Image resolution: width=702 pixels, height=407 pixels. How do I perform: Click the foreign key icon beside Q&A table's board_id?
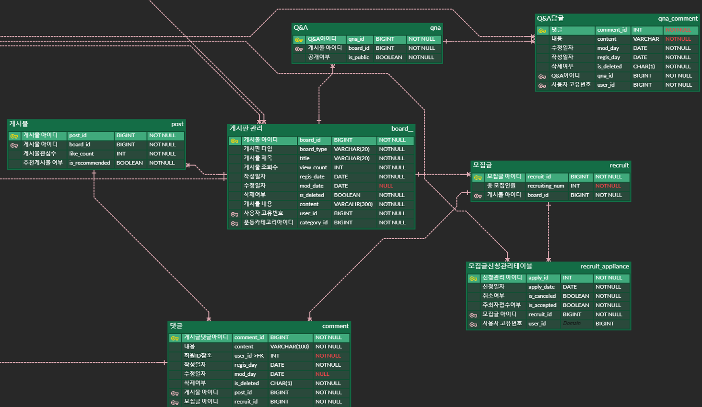(299, 49)
